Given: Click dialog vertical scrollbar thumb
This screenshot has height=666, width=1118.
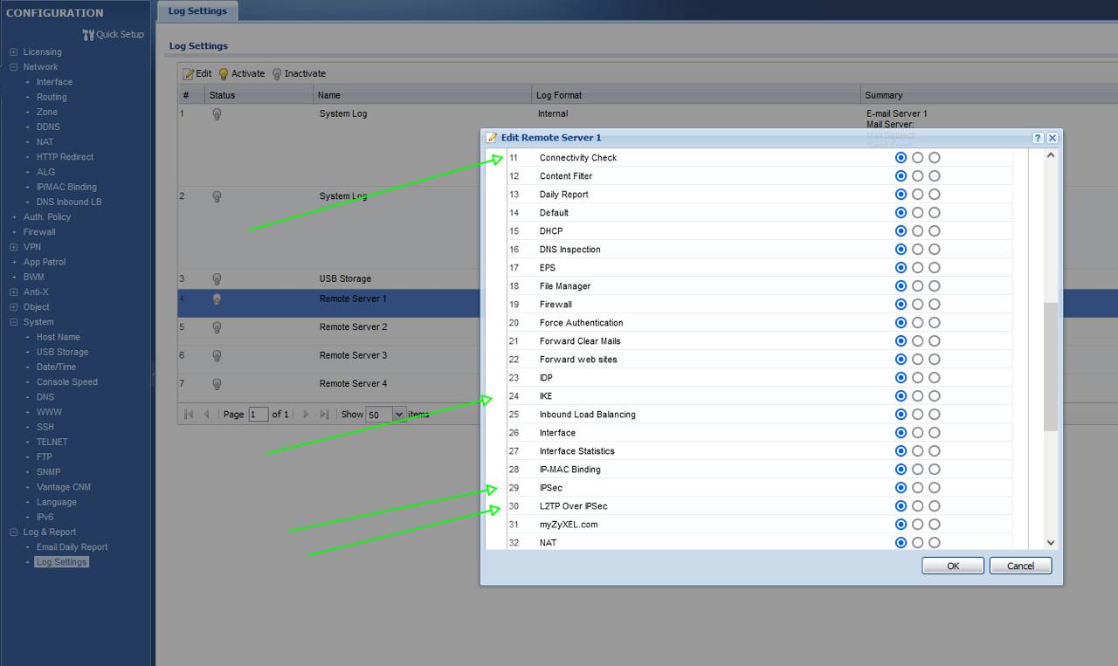Looking at the screenshot, I should point(1051,367).
